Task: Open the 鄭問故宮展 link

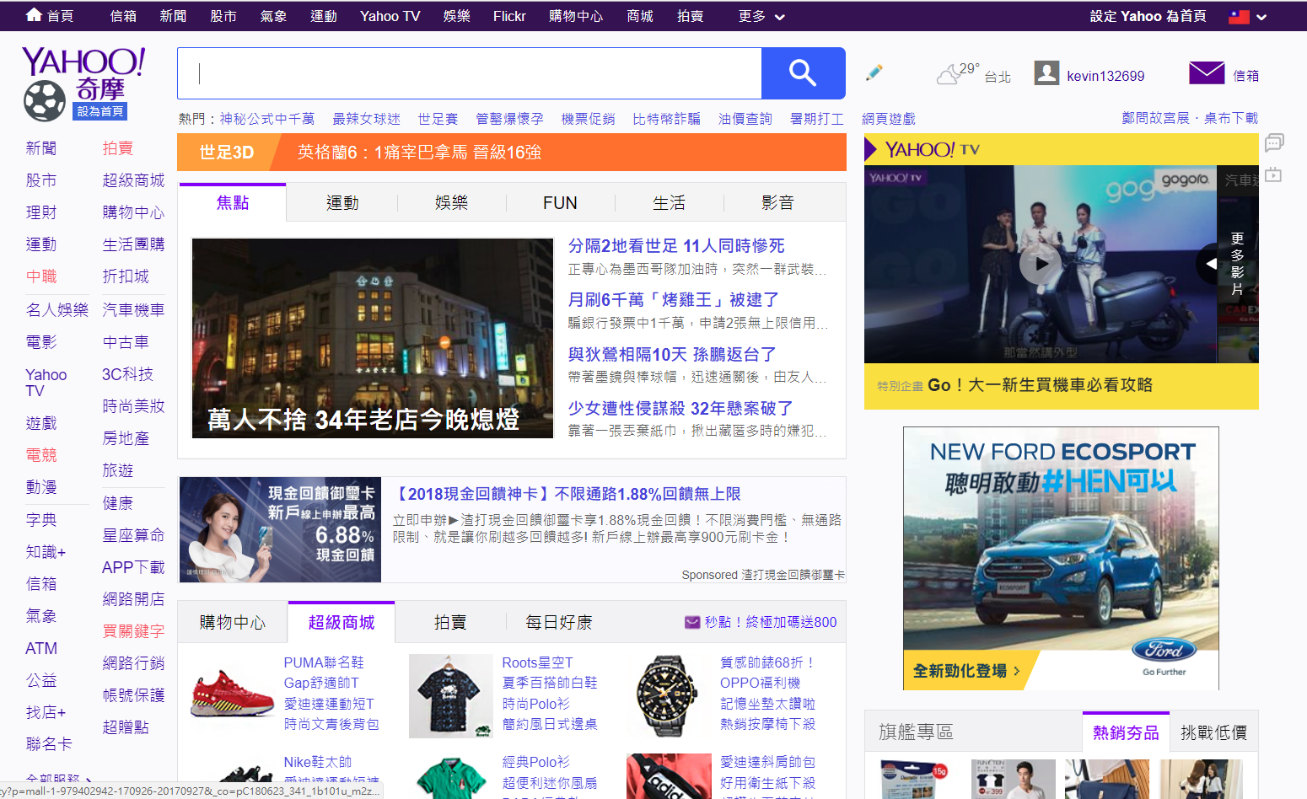Action: (1155, 118)
